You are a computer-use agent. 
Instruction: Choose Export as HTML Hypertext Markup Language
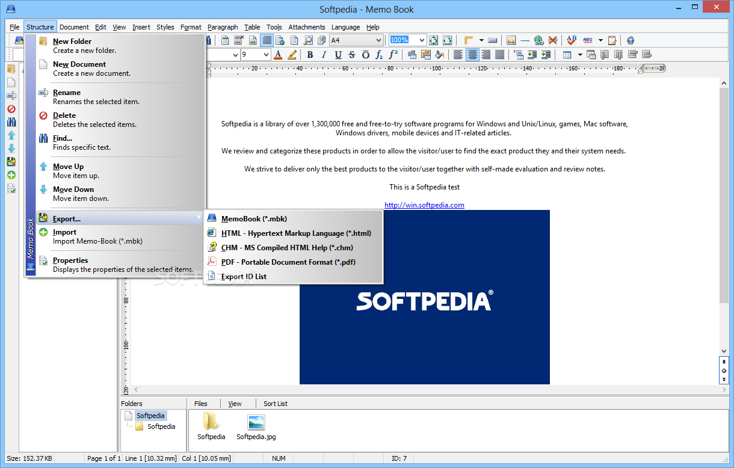pyautogui.click(x=294, y=233)
